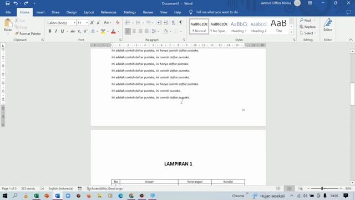Apply superscript formatting
355x200 pixels.
click(x=85, y=31)
